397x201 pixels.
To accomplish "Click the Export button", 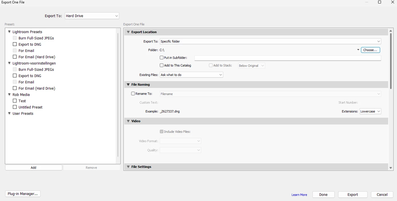I will [353, 194].
